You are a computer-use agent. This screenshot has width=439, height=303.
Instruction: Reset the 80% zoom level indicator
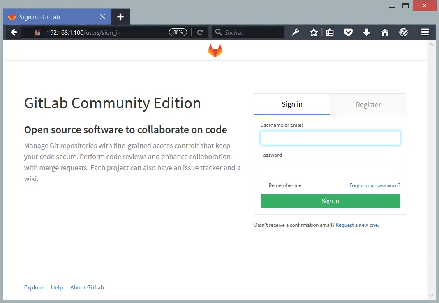point(178,32)
